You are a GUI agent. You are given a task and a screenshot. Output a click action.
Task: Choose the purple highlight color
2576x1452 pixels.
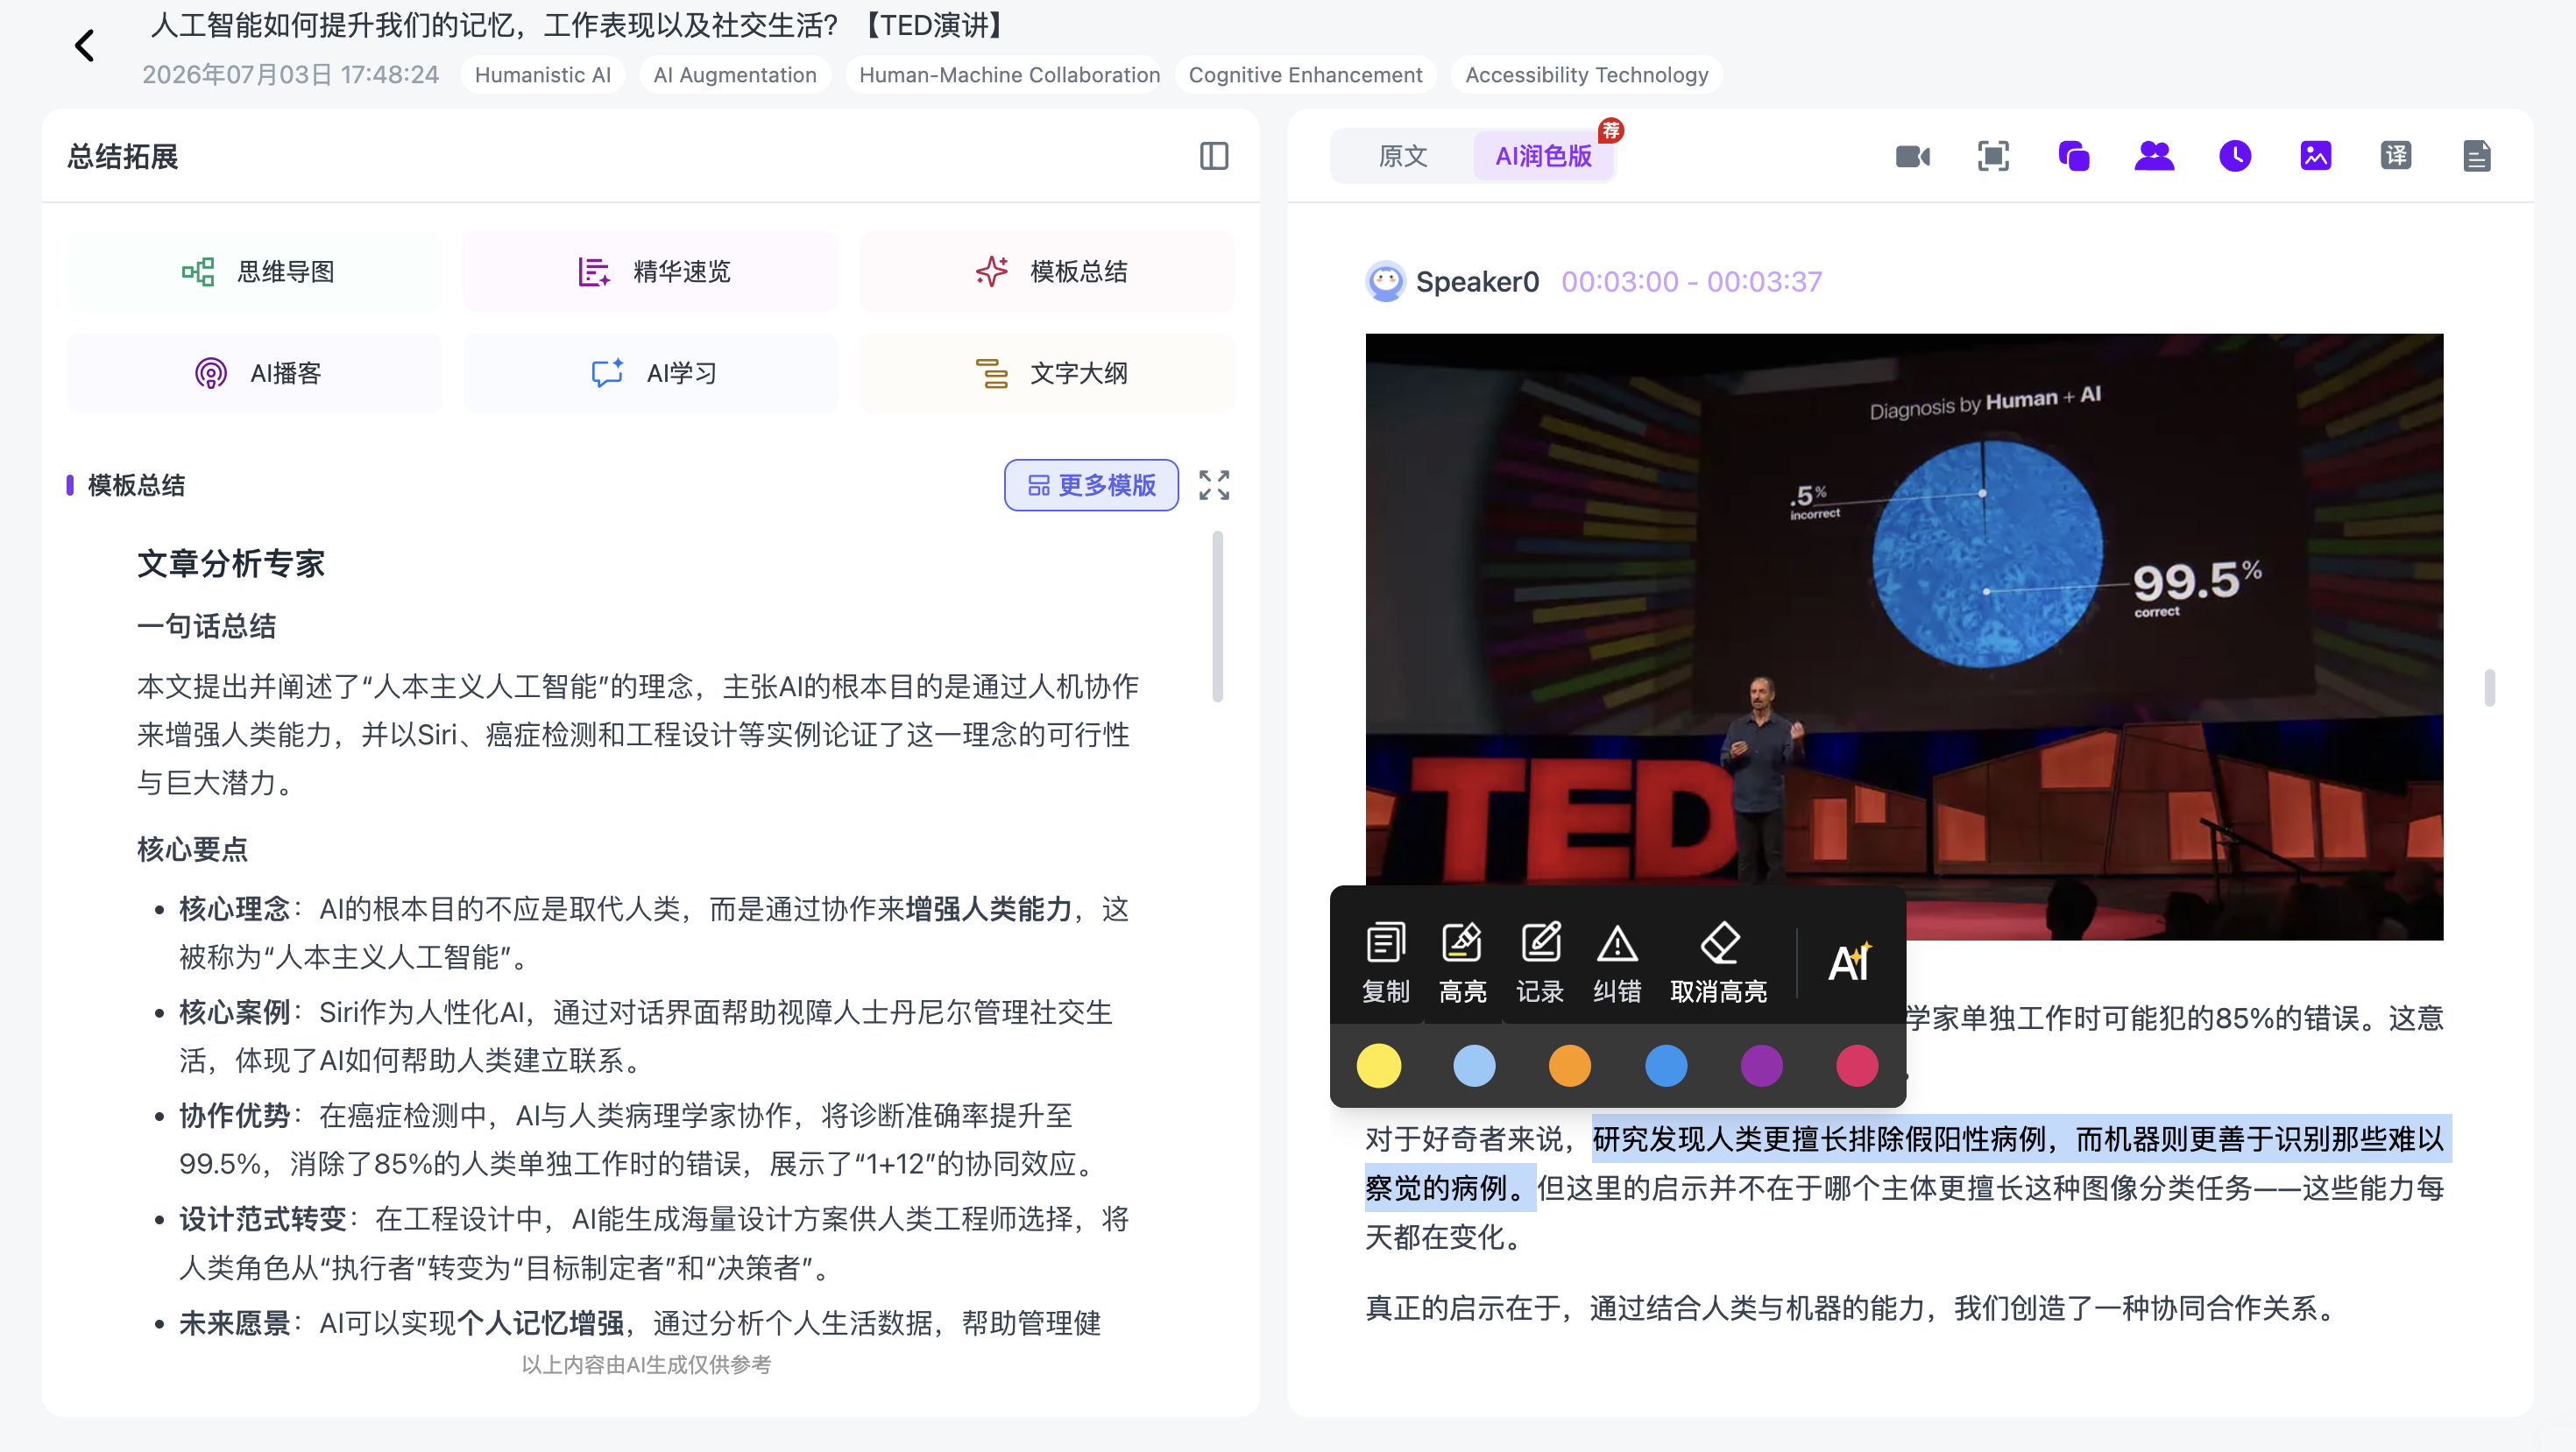pyautogui.click(x=1761, y=1065)
